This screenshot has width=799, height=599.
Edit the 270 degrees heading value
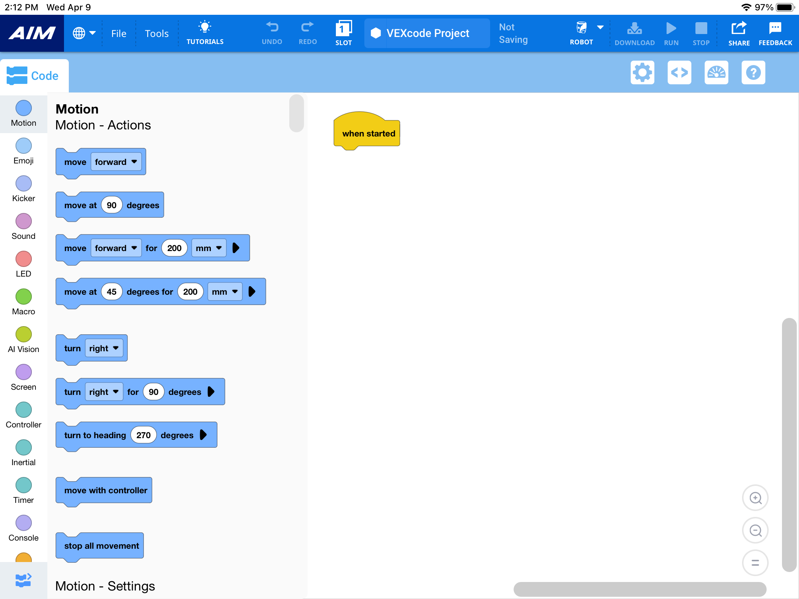point(144,435)
